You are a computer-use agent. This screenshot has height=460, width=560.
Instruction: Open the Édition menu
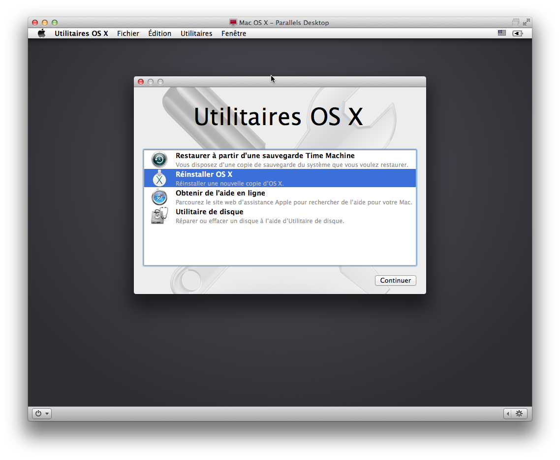[159, 33]
